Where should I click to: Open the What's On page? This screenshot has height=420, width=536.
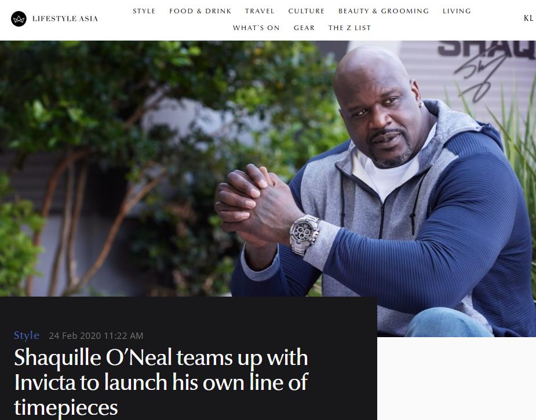[256, 28]
